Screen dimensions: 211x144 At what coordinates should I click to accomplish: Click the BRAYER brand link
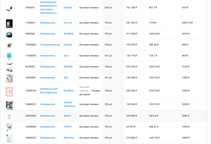(x=68, y=67)
